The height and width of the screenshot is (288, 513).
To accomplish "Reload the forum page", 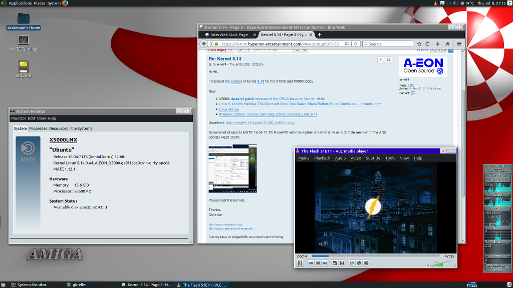I will pyautogui.click(x=356, y=44).
